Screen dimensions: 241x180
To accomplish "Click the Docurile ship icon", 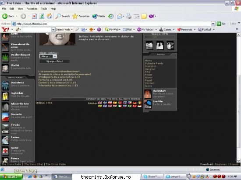I will tap(5, 117).
